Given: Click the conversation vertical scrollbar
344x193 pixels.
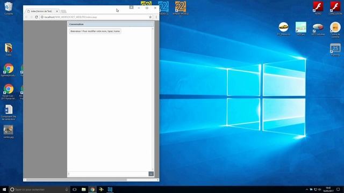Looking at the screenshot, I should [153, 99].
